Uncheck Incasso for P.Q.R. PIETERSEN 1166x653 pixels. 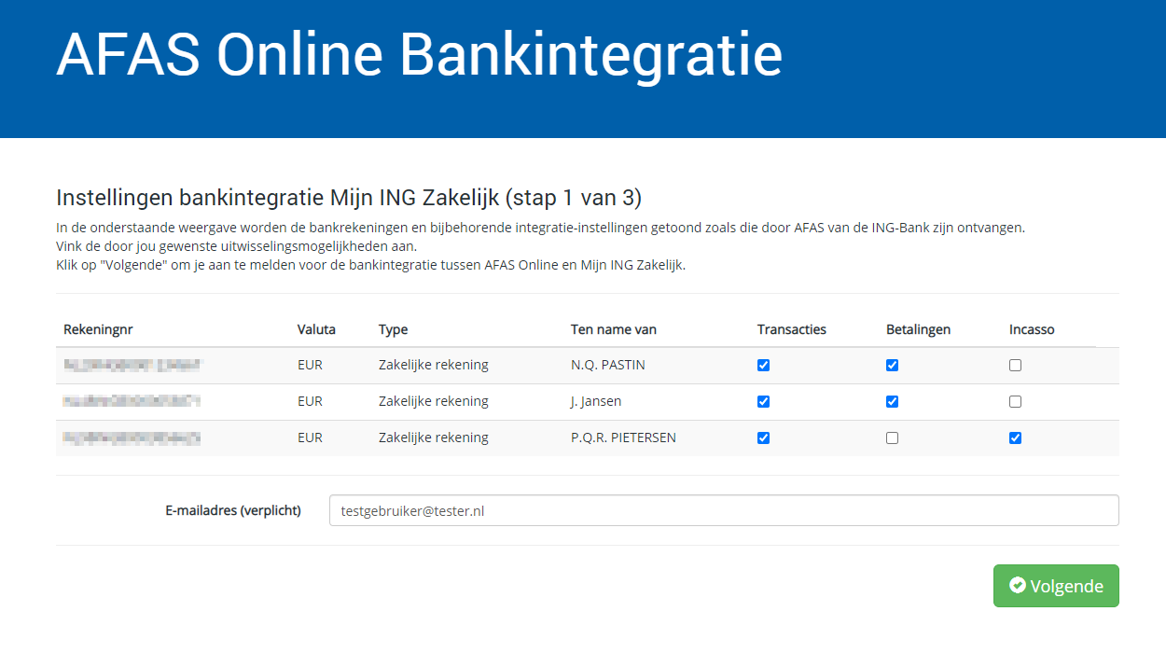point(1016,438)
